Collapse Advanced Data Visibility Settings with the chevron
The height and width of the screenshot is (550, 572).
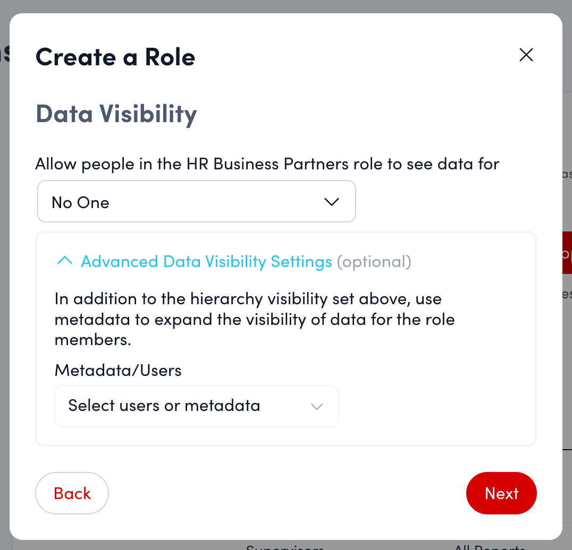[64, 261]
